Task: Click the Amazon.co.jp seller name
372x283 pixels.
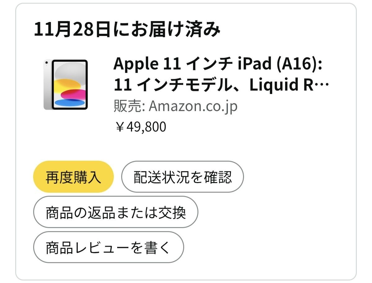Action: [193, 106]
